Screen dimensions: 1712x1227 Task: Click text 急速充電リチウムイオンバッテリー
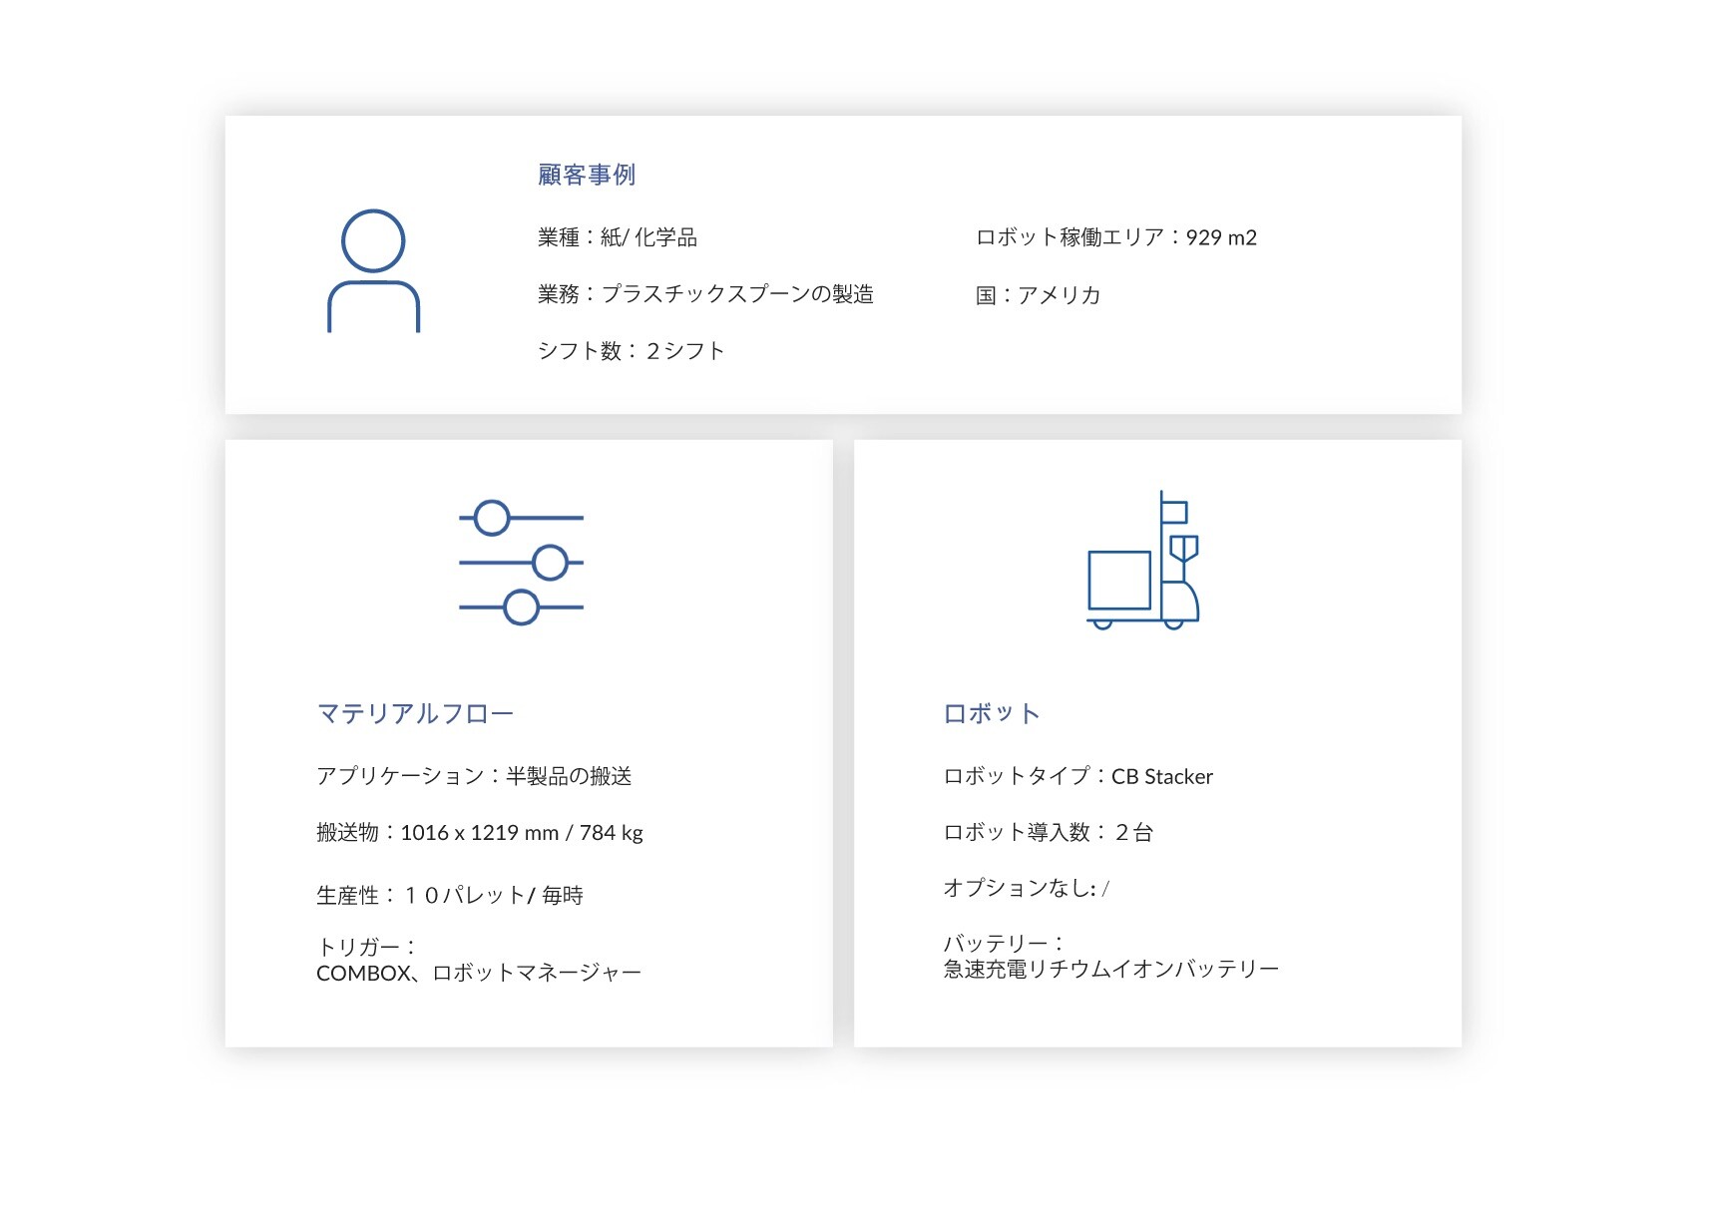coord(1111,969)
